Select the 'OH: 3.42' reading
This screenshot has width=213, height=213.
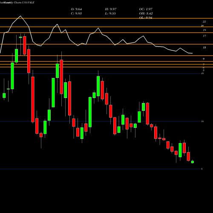[146, 14]
